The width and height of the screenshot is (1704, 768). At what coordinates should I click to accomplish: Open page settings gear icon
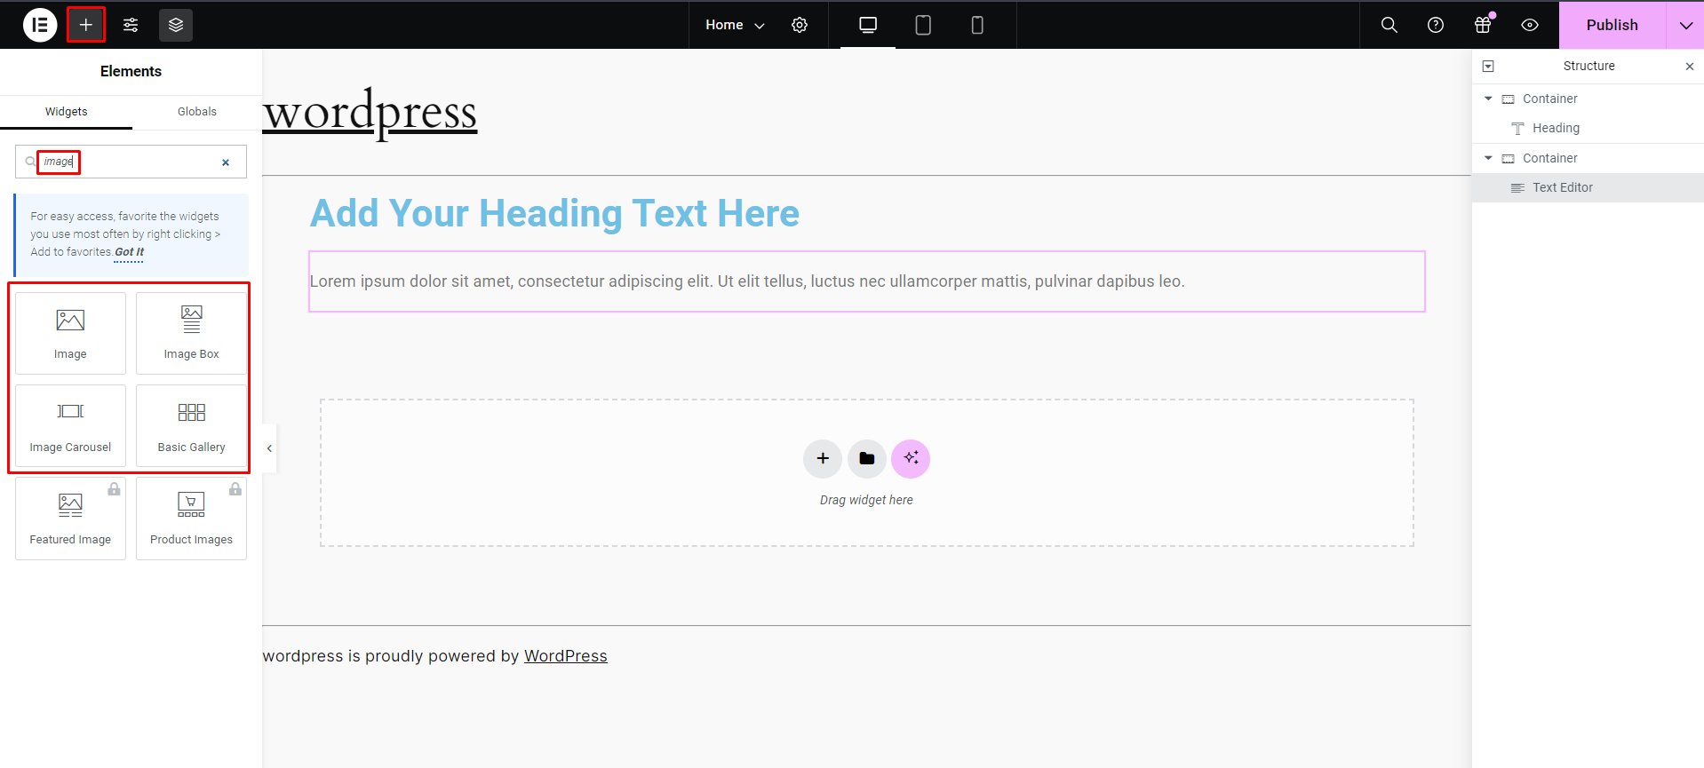click(800, 25)
